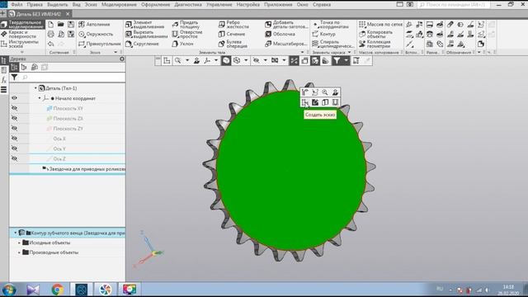
Task: Select the Автолиния tool
Action: click(x=95, y=24)
